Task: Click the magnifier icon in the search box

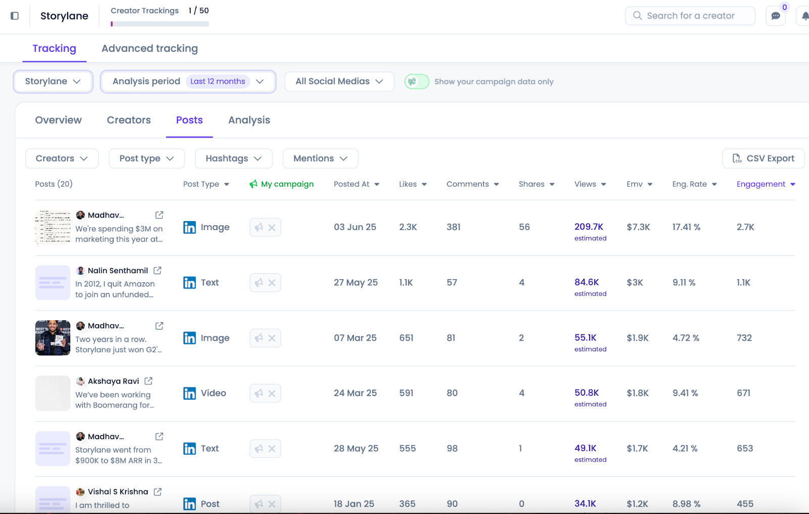Action: coord(638,16)
